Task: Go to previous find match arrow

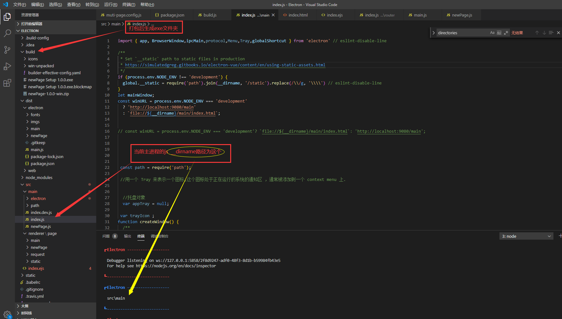Action: (537, 33)
